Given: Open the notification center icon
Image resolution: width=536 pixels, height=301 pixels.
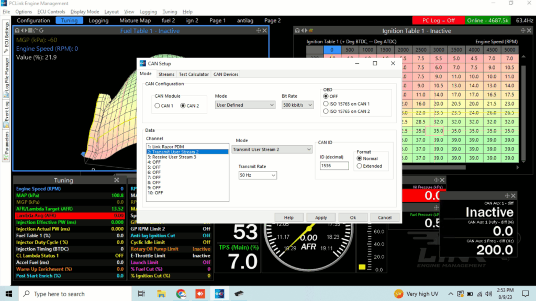Looking at the screenshot, I should 526,294.
